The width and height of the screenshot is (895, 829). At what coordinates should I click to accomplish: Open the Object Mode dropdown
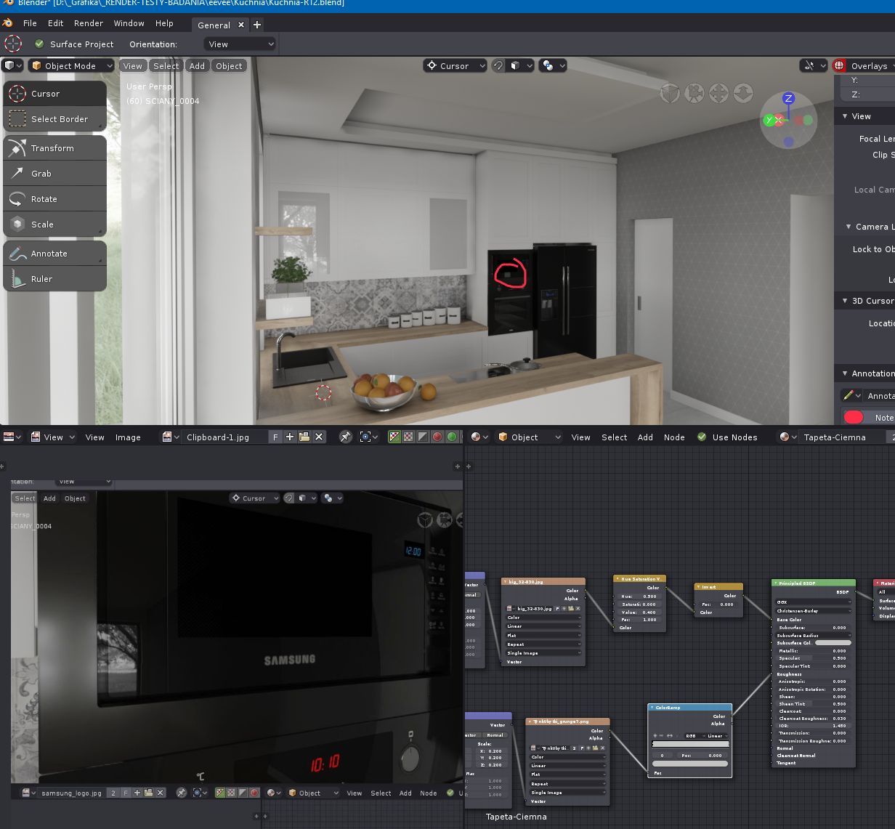coord(71,65)
